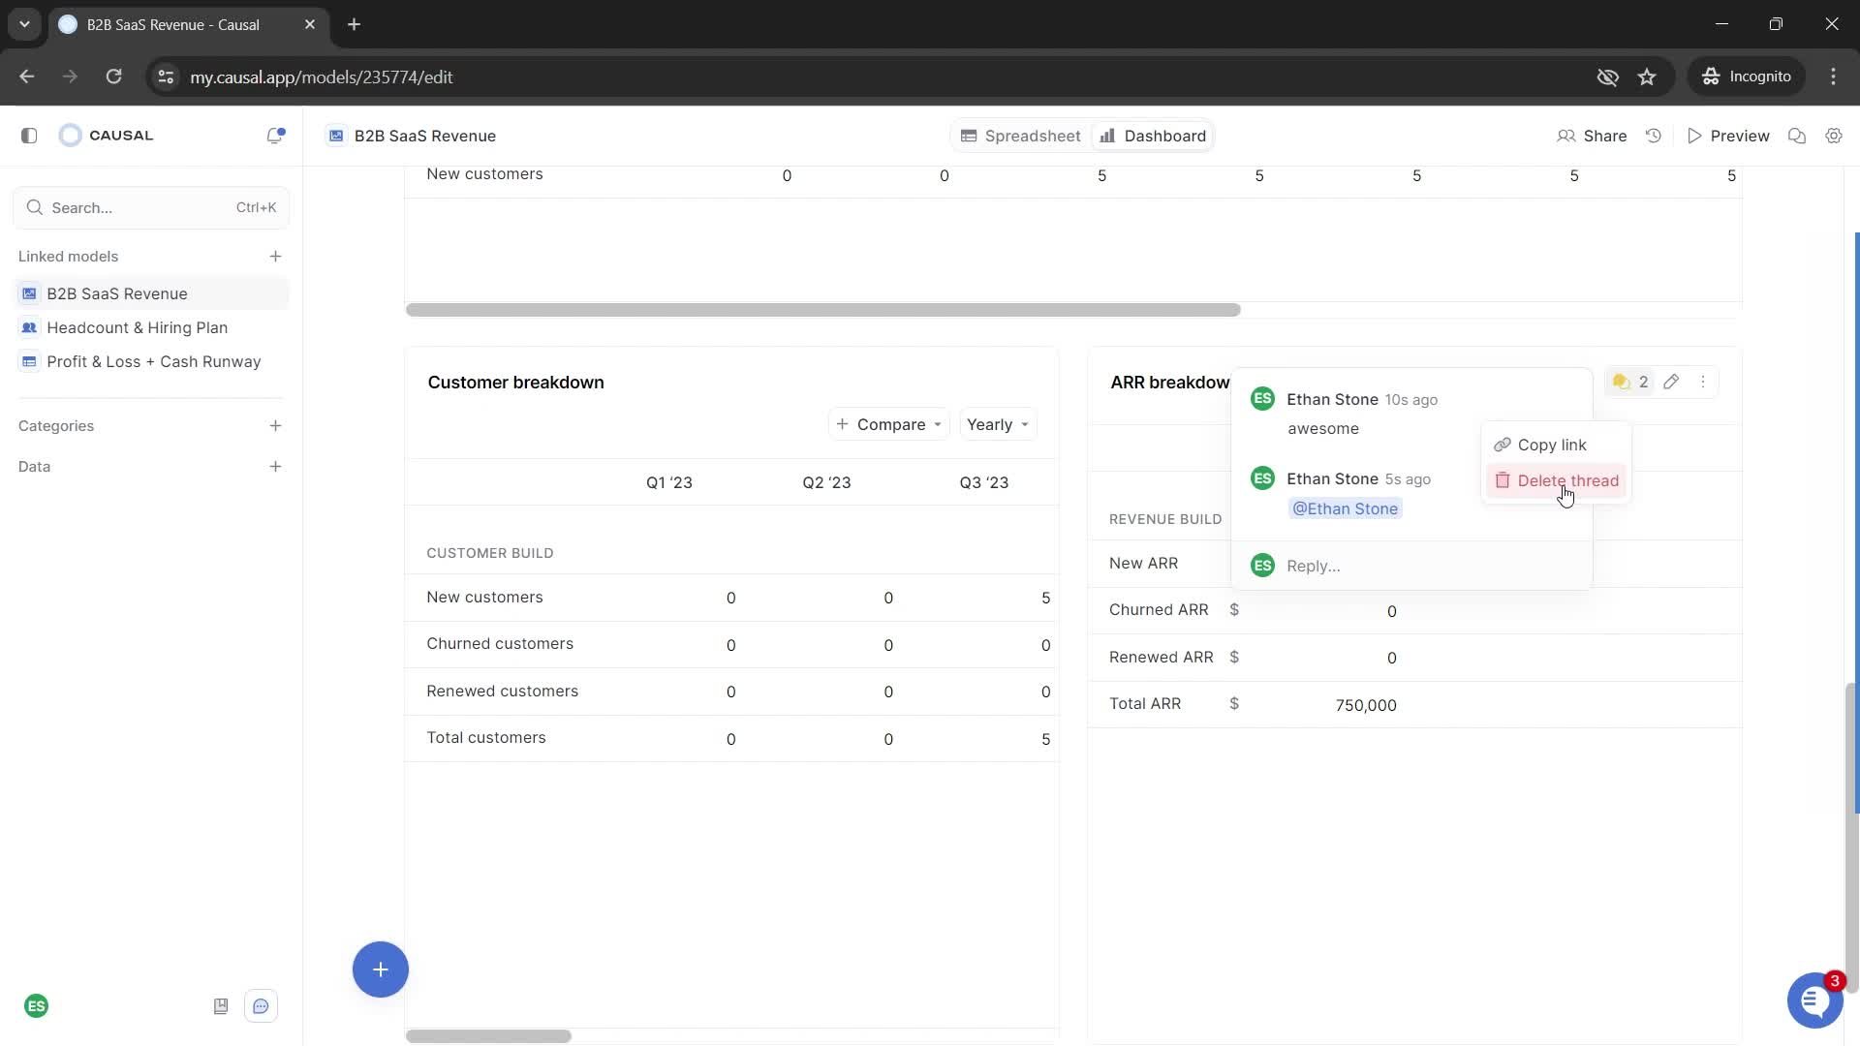Click Renewed customers row label
This screenshot has width=1860, height=1046.
(x=502, y=692)
